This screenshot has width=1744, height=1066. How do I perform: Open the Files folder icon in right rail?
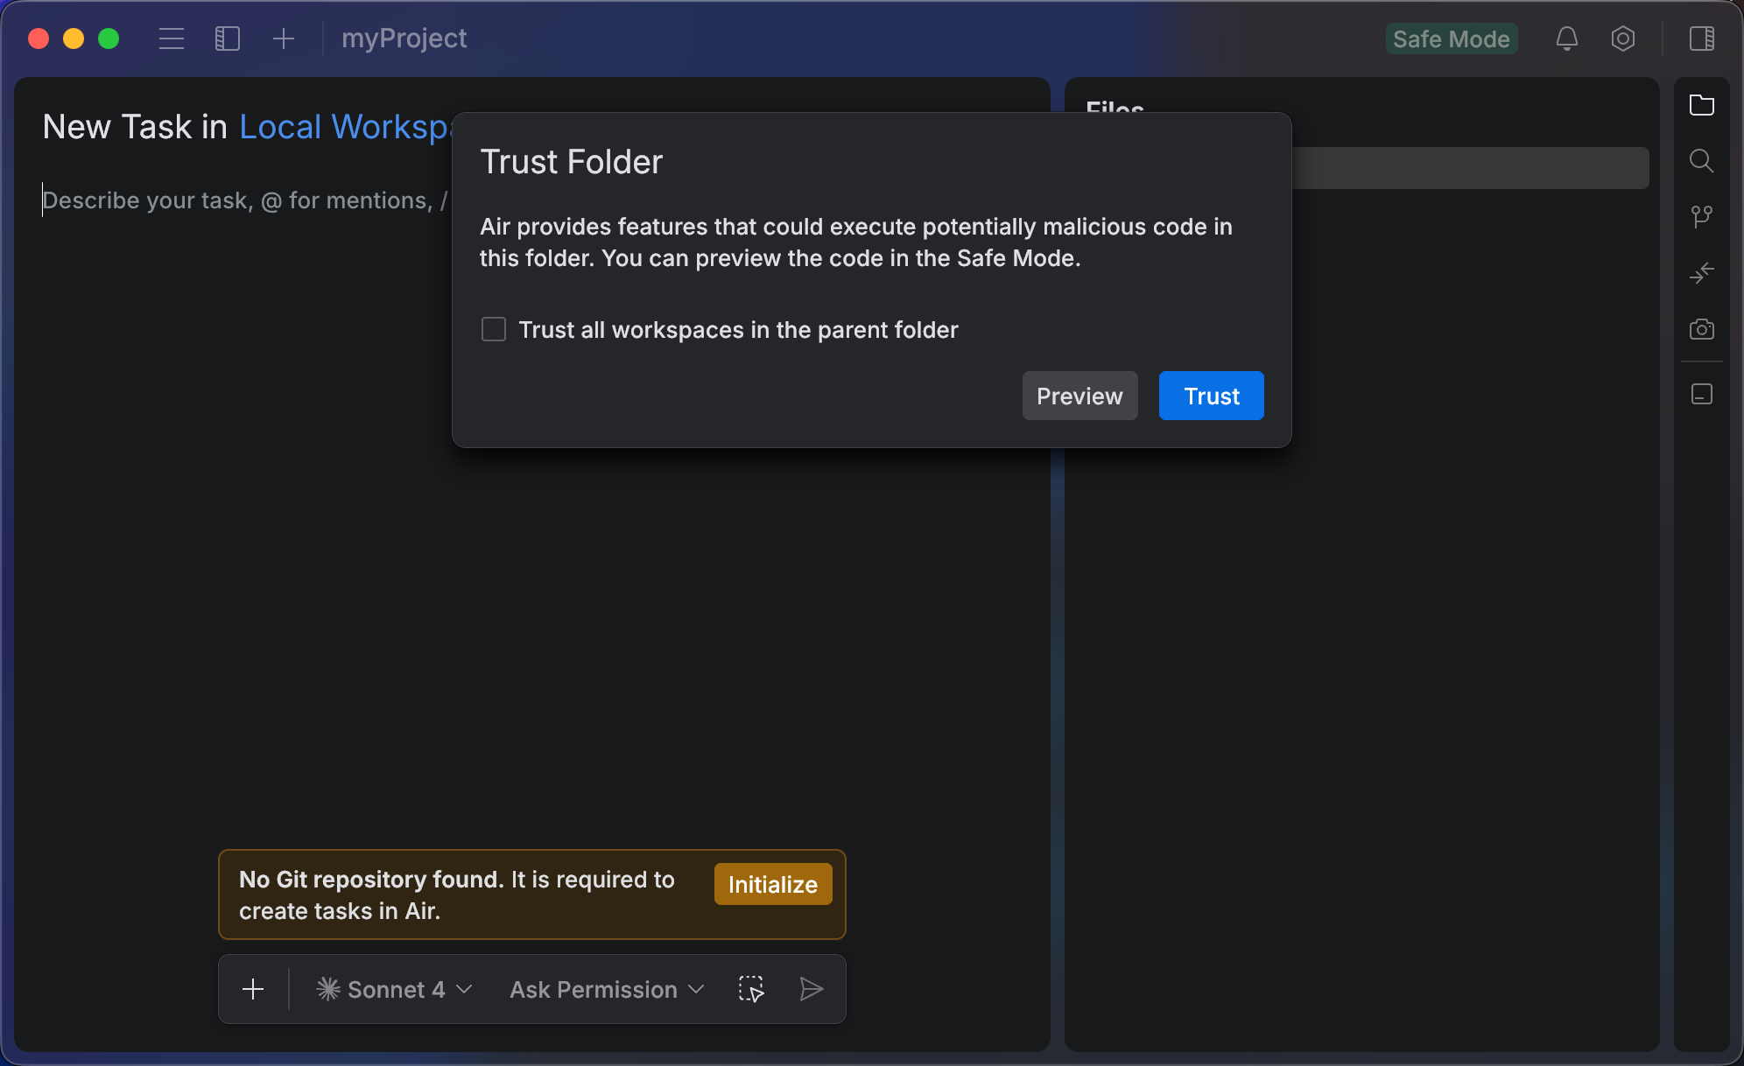click(x=1702, y=105)
